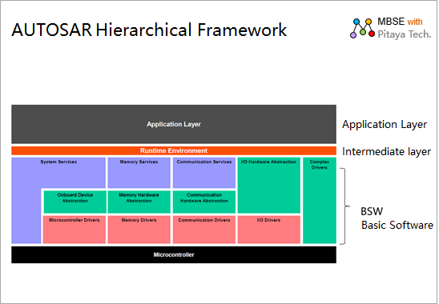Viewport: 439px width, 304px height.
Task: Click the Intermediate layer label
Action: [x=386, y=151]
